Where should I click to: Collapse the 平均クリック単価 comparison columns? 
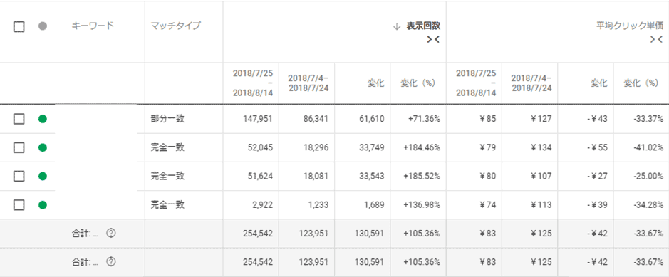656,40
